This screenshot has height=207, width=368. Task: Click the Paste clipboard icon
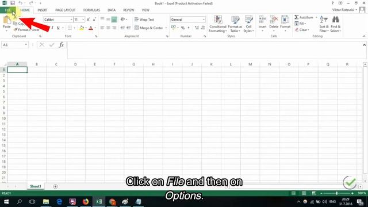(x=7, y=20)
